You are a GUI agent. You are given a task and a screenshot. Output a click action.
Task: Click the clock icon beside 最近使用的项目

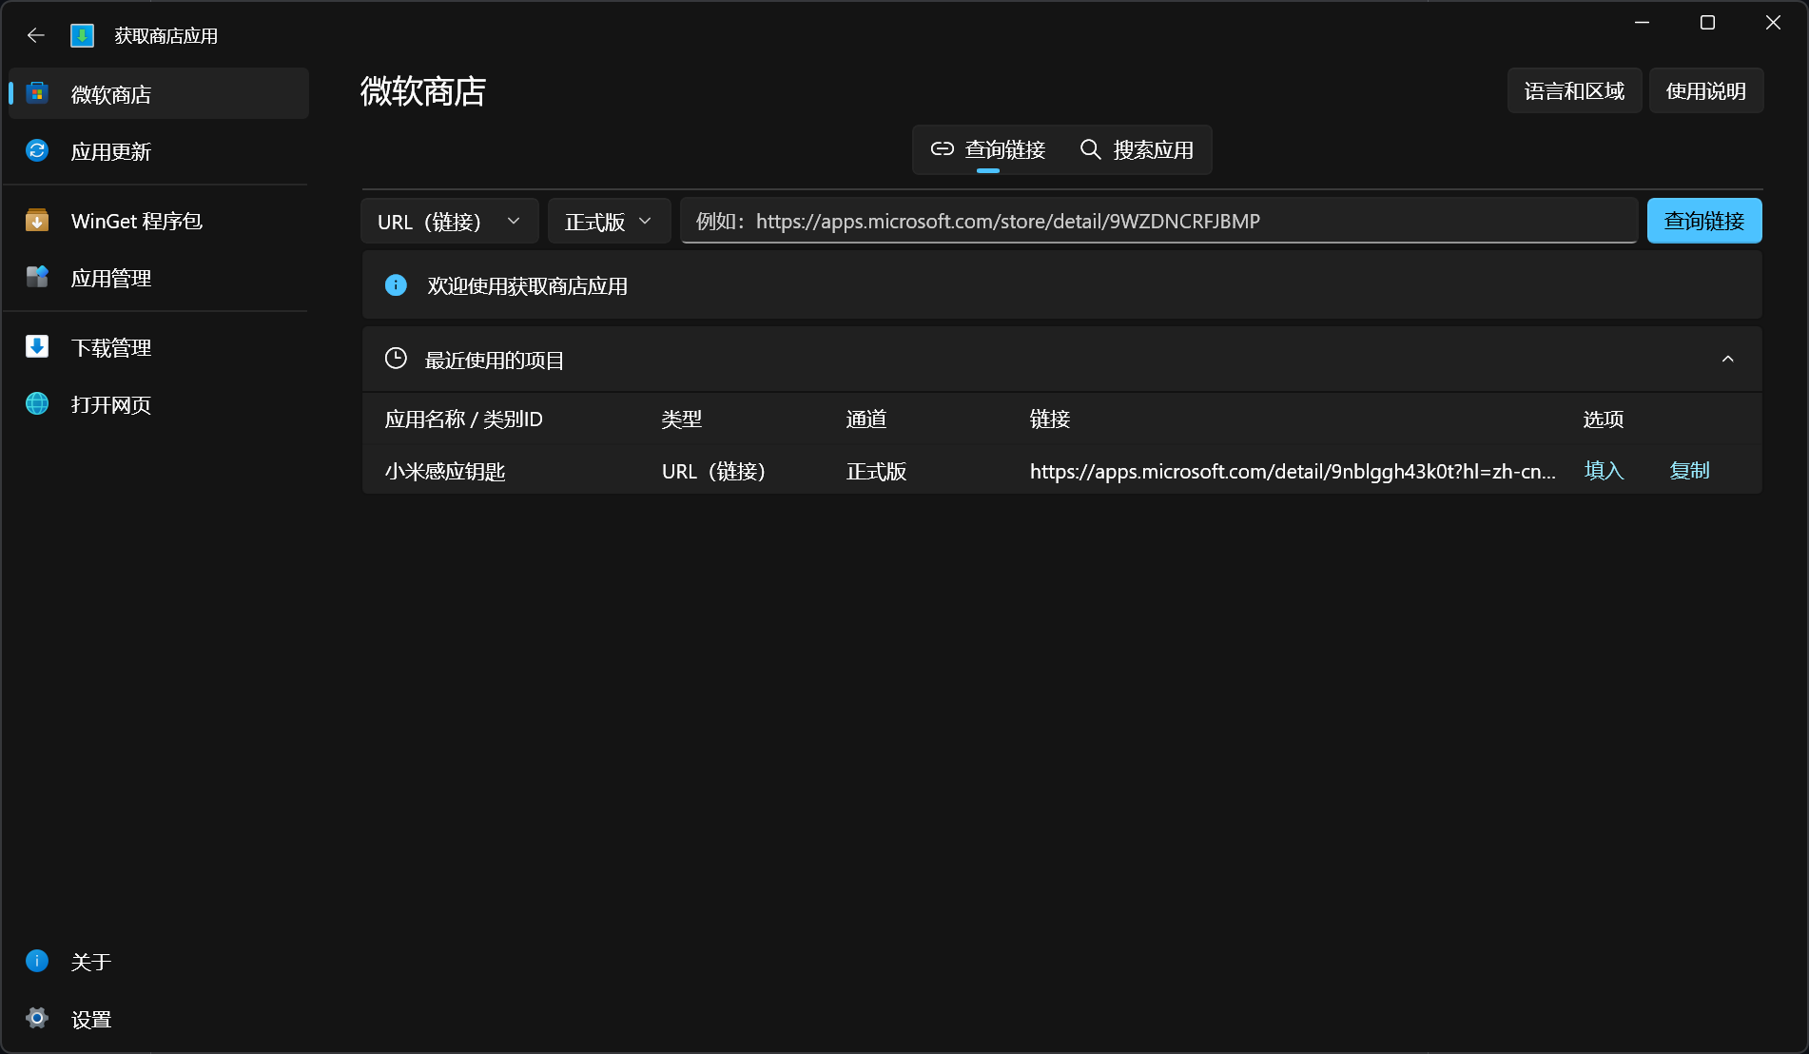point(396,359)
